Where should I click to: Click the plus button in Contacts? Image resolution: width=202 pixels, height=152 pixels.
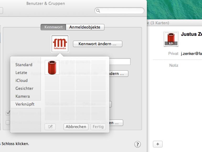(x=158, y=144)
